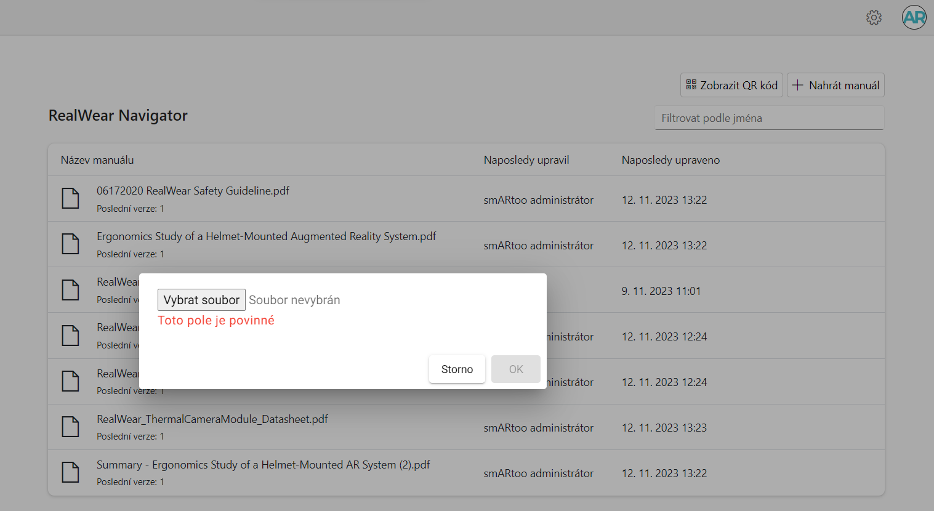Click the date 12. 11. 2023 13:23
This screenshot has height=511, width=934.
click(x=664, y=428)
